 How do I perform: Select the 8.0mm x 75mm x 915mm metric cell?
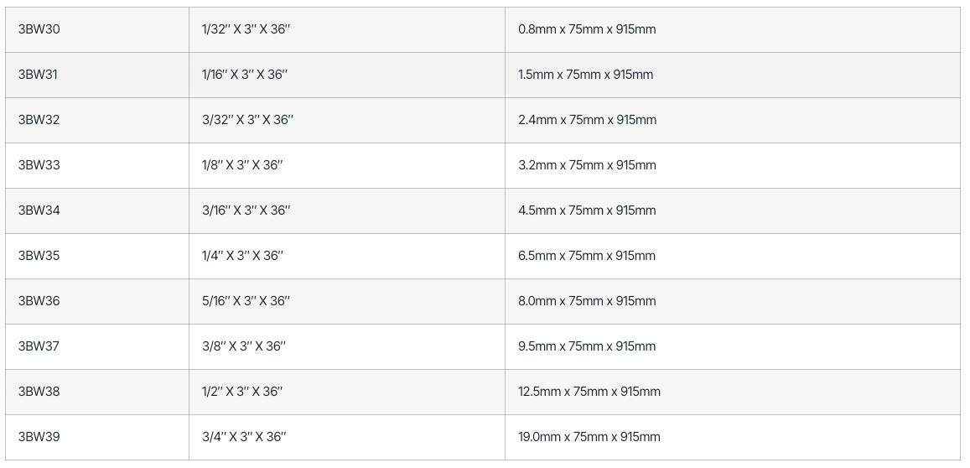(587, 301)
